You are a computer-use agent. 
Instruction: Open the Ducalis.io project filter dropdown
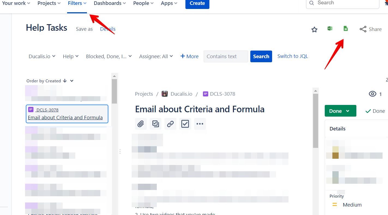42,56
